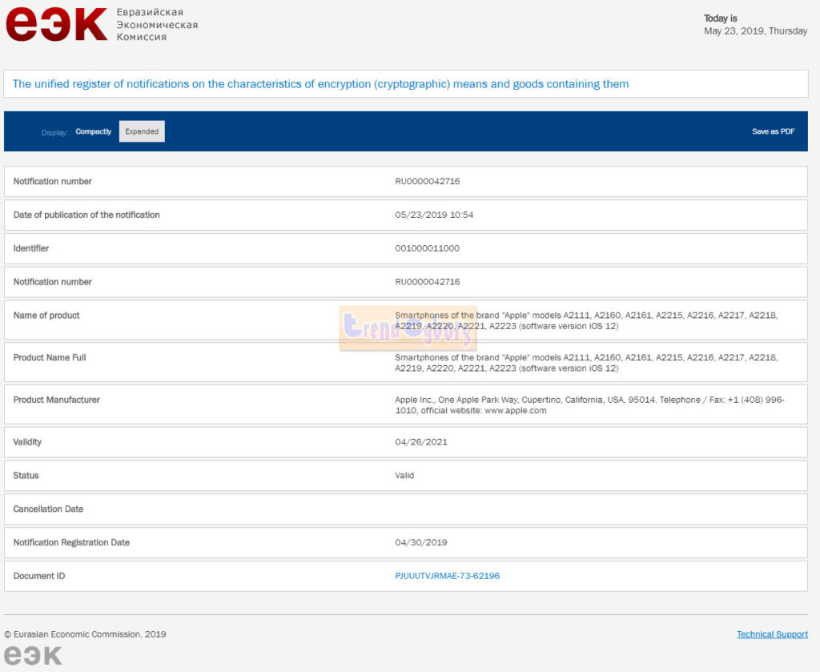Click the Name of product row label
This screenshot has height=672, width=820.
click(x=46, y=316)
